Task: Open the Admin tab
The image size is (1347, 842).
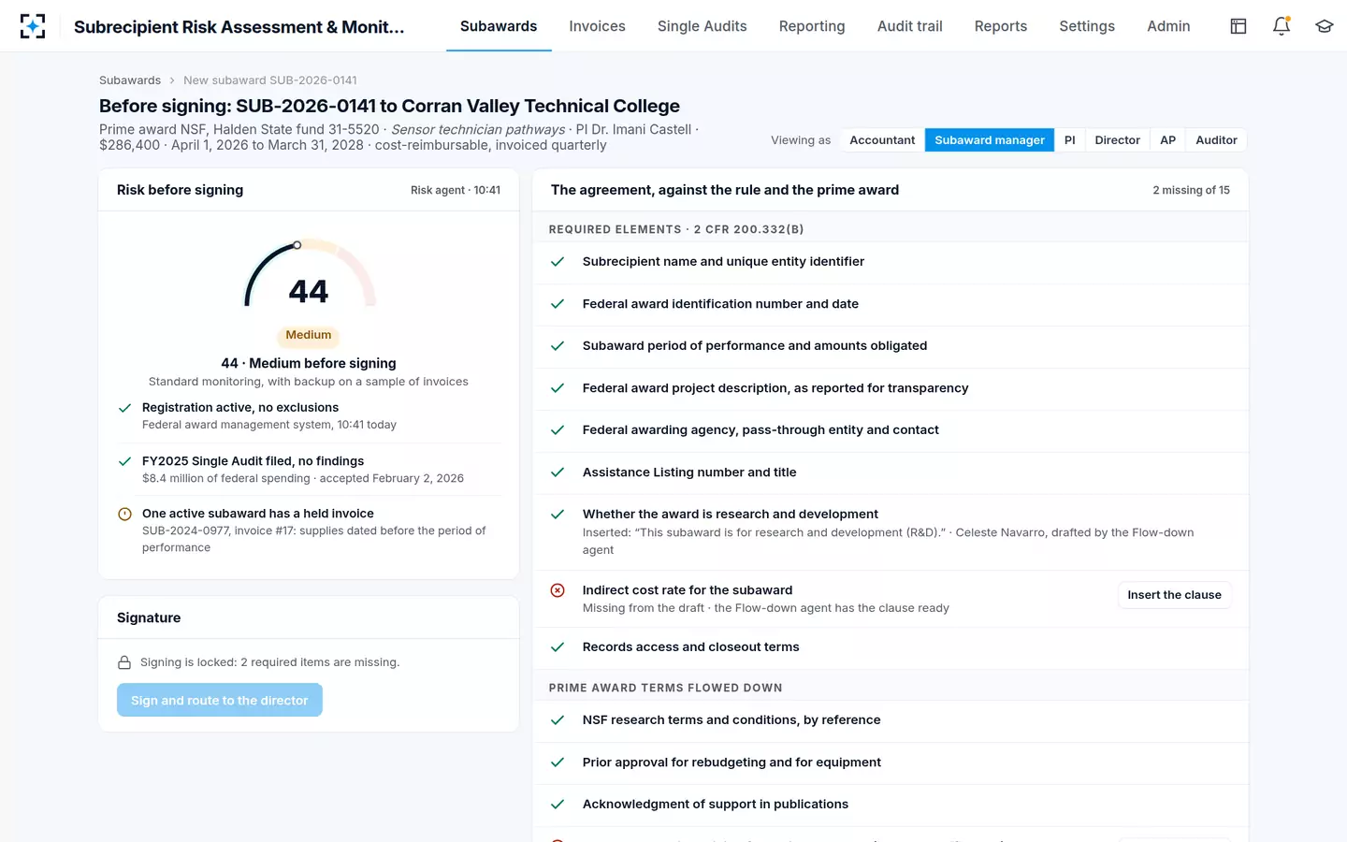Action: [x=1168, y=26]
